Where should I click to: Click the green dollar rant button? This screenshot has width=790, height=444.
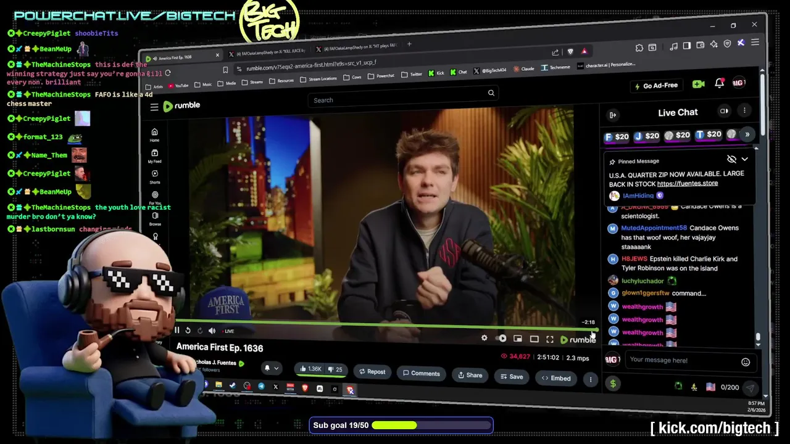613,384
